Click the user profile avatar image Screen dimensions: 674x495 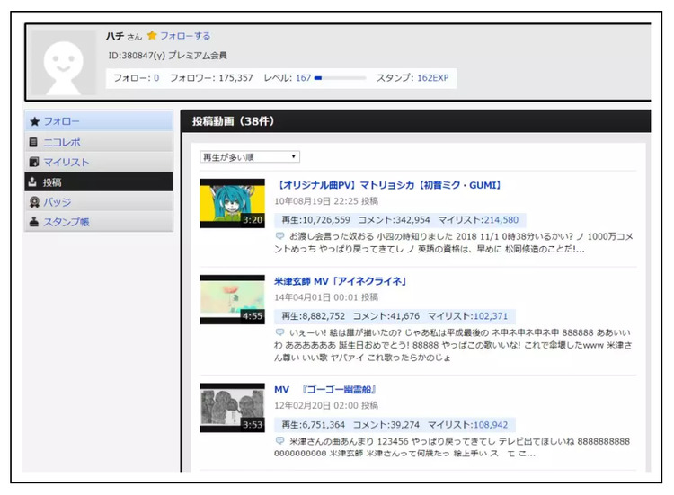(63, 63)
